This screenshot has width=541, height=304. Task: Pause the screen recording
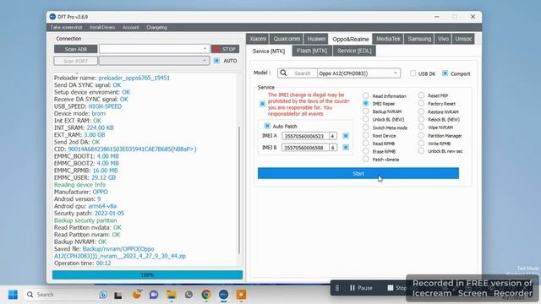pos(361,288)
